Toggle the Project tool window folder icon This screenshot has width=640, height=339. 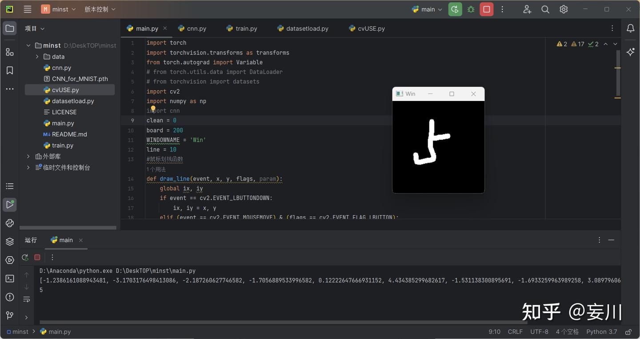point(10,28)
